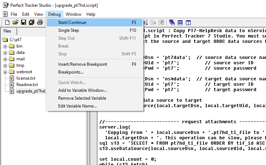Expand the tmp folder node
The height and width of the screenshot is (165, 266).
[5, 66]
